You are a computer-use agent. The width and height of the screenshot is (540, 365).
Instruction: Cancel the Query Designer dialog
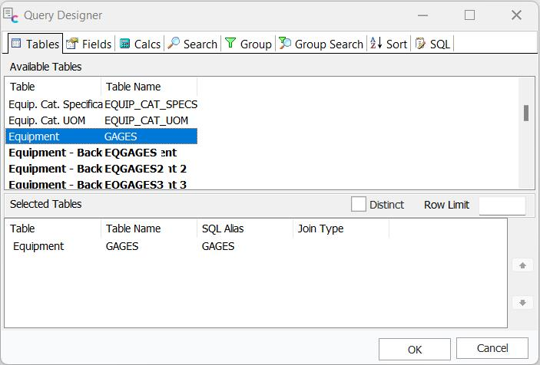(492, 348)
